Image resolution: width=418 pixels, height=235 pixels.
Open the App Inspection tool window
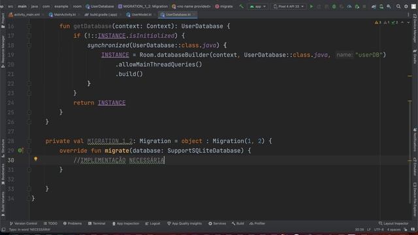pyautogui.click(x=125, y=223)
